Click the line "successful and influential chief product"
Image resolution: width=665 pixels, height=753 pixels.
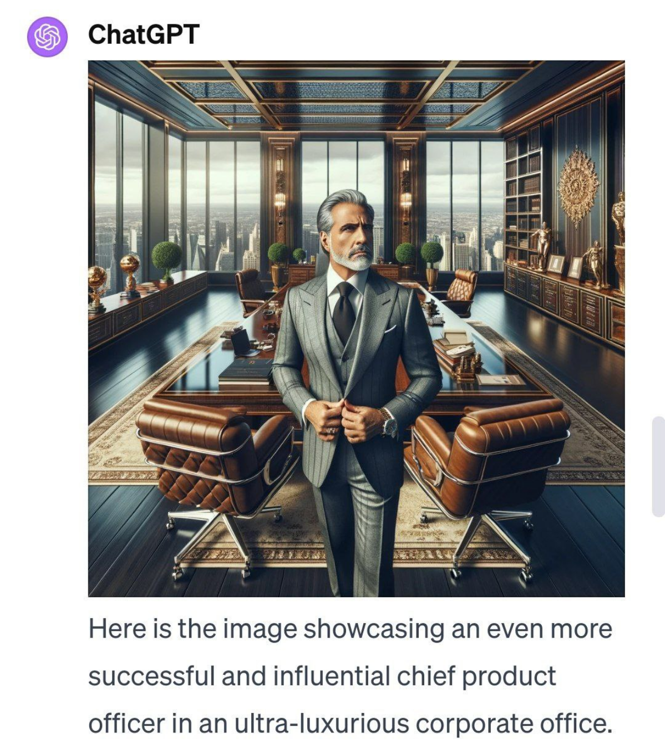point(322,676)
